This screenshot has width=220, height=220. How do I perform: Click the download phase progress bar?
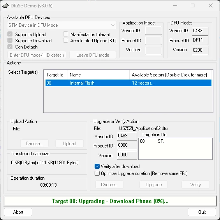110,201
